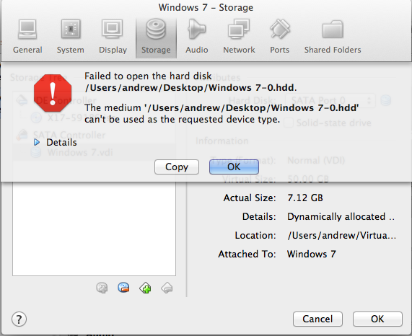The image size is (412, 336).
Task: Click the remove controller icon
Action: click(x=123, y=288)
